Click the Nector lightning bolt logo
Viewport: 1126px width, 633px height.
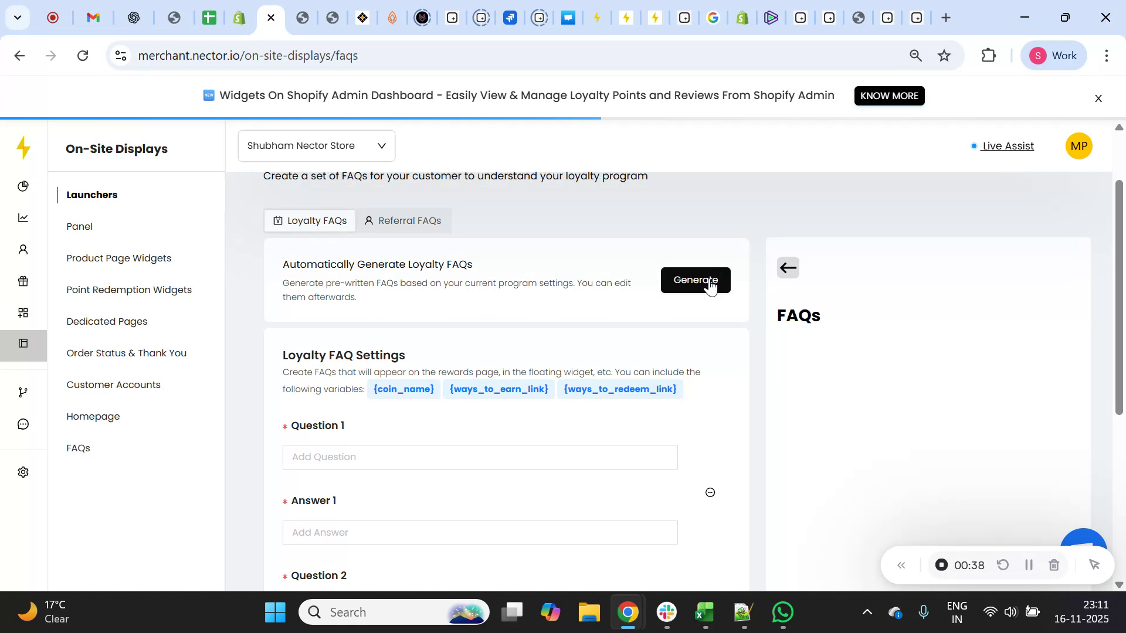click(23, 148)
